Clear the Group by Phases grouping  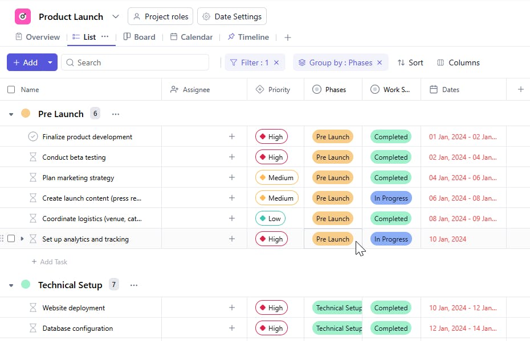click(x=380, y=63)
